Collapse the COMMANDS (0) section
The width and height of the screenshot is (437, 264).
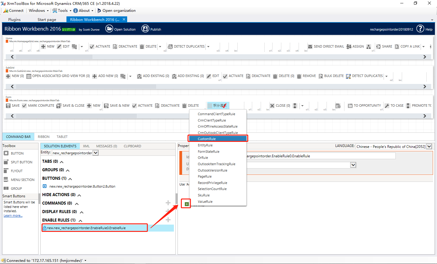77,204
